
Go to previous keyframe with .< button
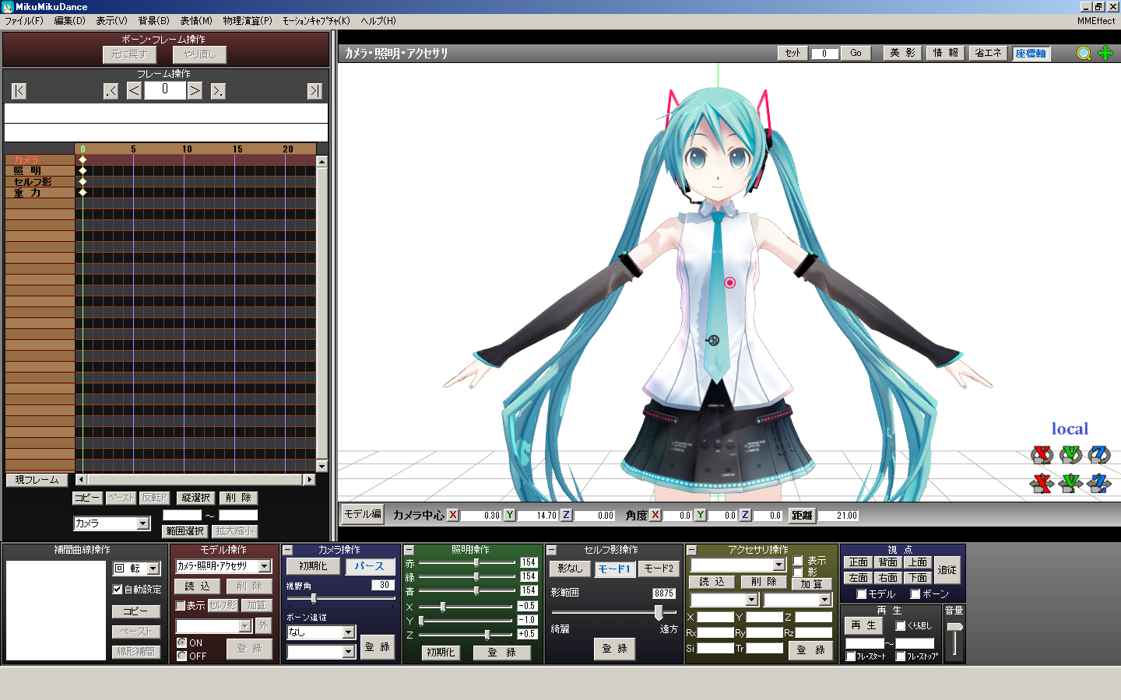click(x=111, y=91)
